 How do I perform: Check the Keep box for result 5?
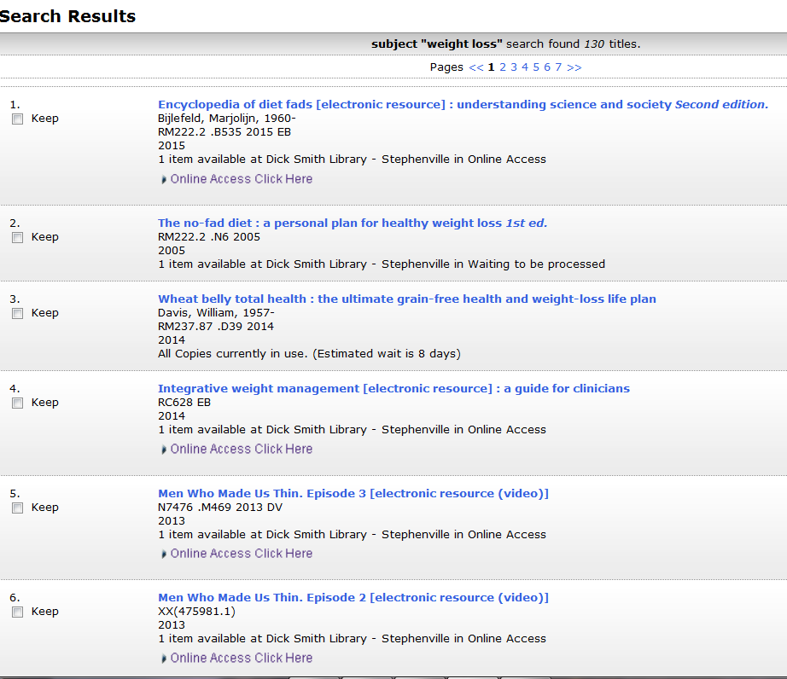tap(18, 508)
